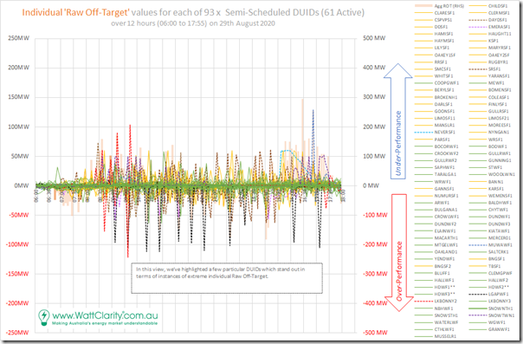Click legend label CHILDSF1
Image resolution: width=523 pixels, height=344 pixels.
[498, 6]
